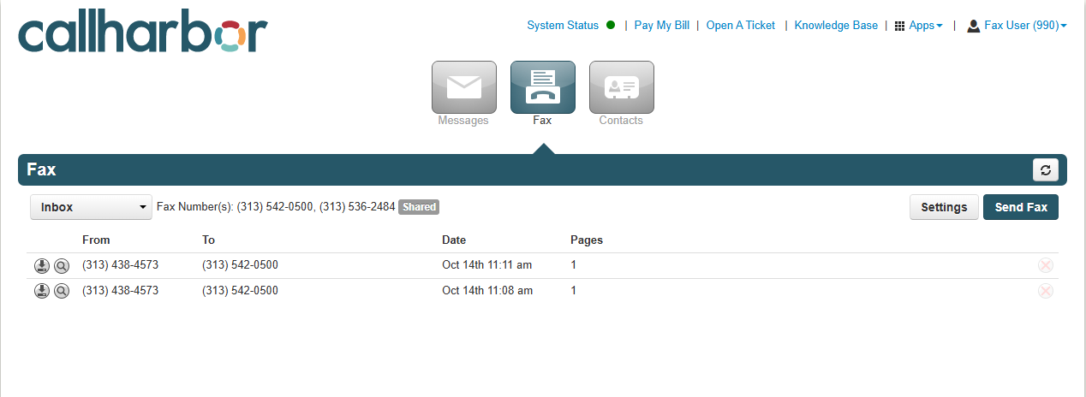Open the Contacts card icon
1086x397 pixels.
pyautogui.click(x=622, y=87)
